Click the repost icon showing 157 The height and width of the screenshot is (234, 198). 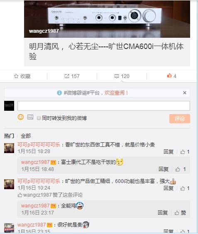[x=66, y=76]
